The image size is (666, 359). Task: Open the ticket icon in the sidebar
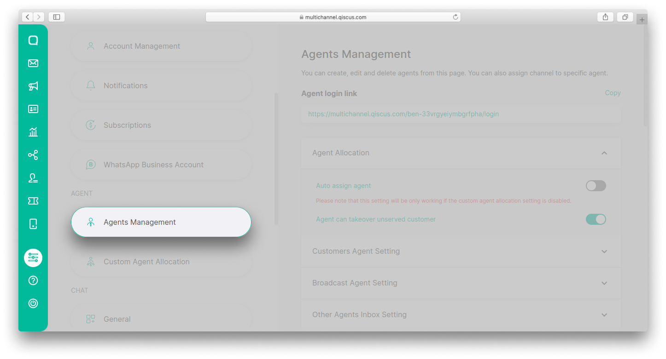point(33,201)
